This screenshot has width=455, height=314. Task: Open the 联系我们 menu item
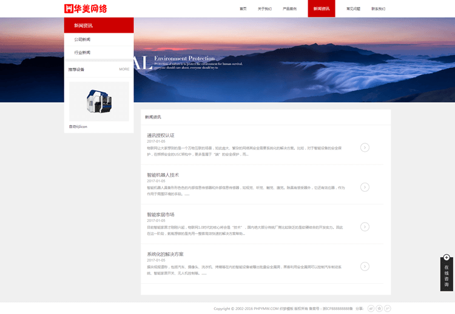coord(379,8)
